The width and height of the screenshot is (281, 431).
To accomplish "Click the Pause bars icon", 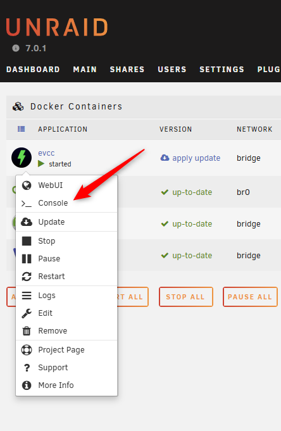I will pos(27,259).
